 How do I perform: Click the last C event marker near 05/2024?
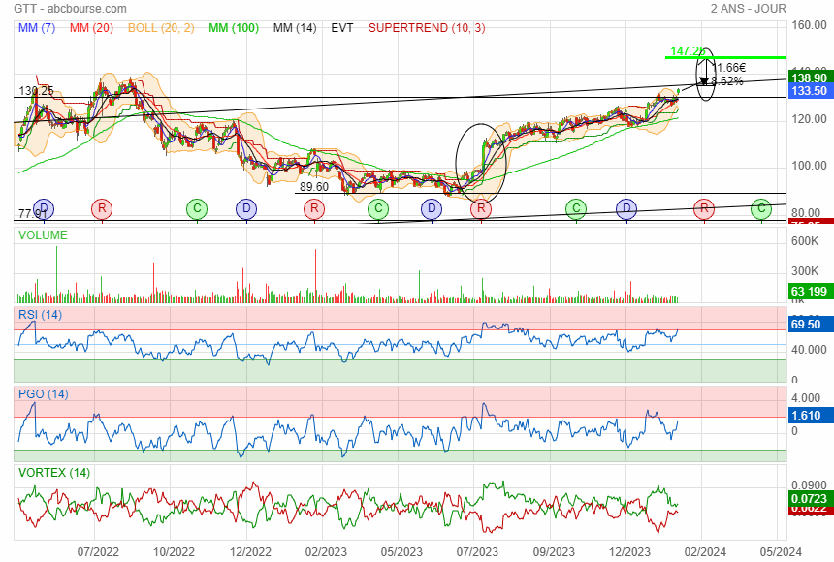(x=761, y=208)
